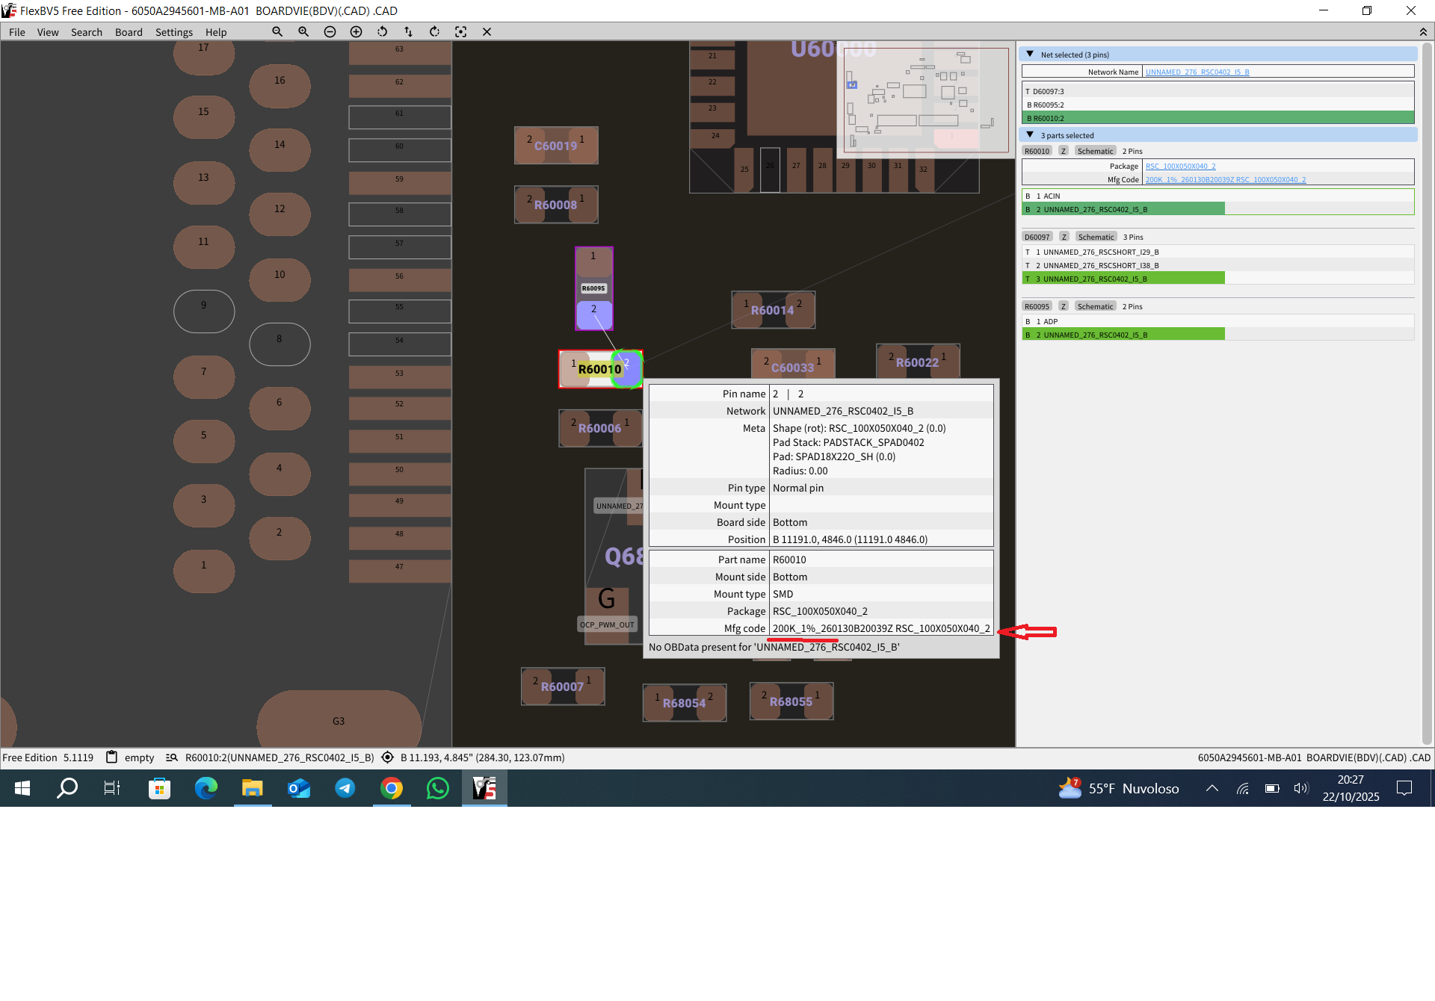This screenshot has height=1001, width=1435.
Task: Click the zoom in magnifier icon
Action: [303, 31]
